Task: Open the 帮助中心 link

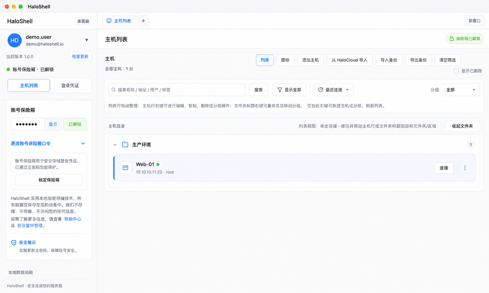Action: [73, 219]
